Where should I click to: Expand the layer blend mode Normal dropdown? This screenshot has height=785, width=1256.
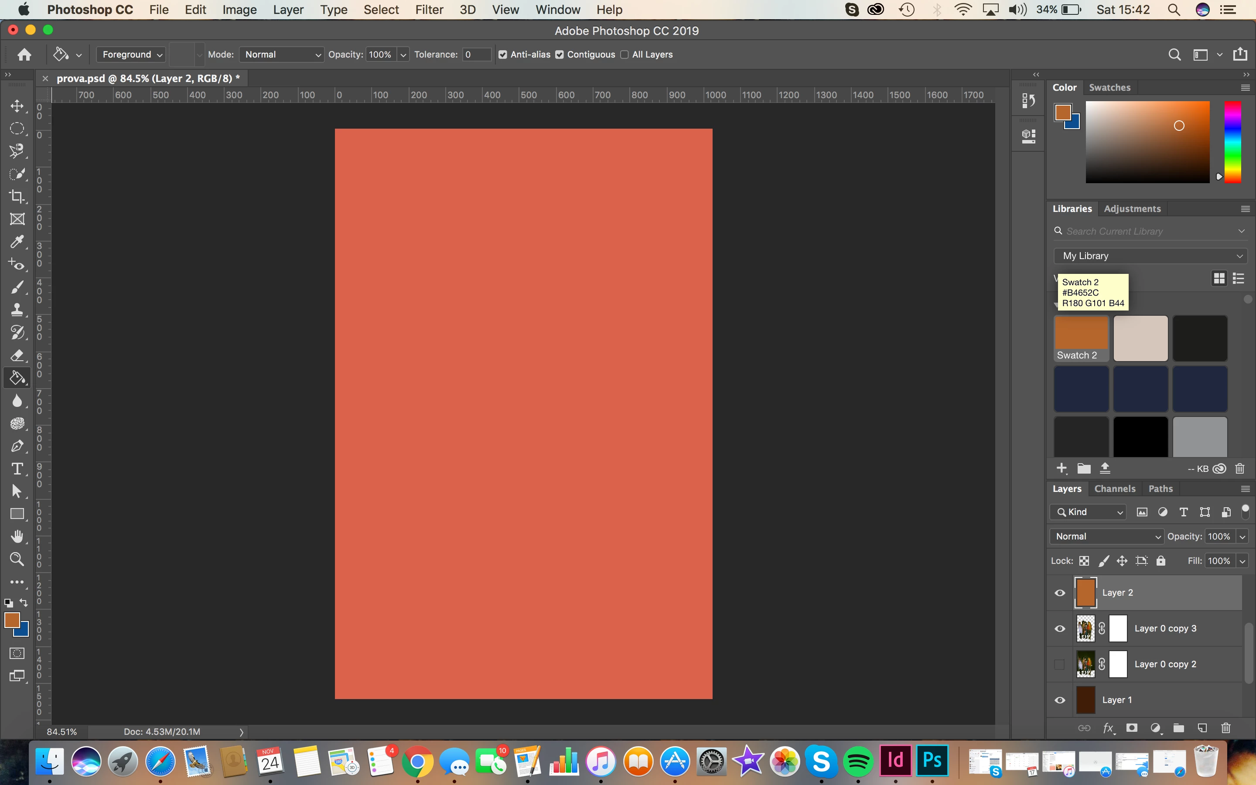pyautogui.click(x=1106, y=536)
